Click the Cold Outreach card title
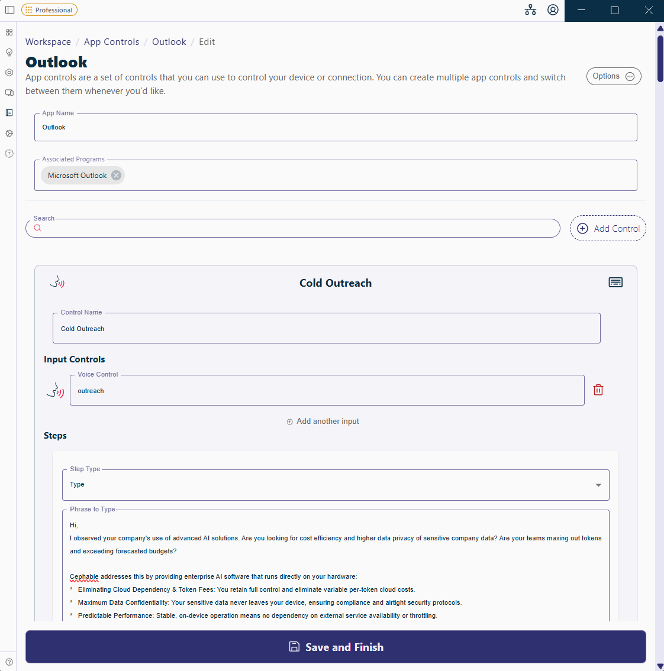The width and height of the screenshot is (664, 671). tap(336, 283)
